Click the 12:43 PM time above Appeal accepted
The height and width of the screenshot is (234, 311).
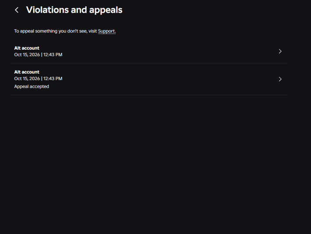[53, 79]
